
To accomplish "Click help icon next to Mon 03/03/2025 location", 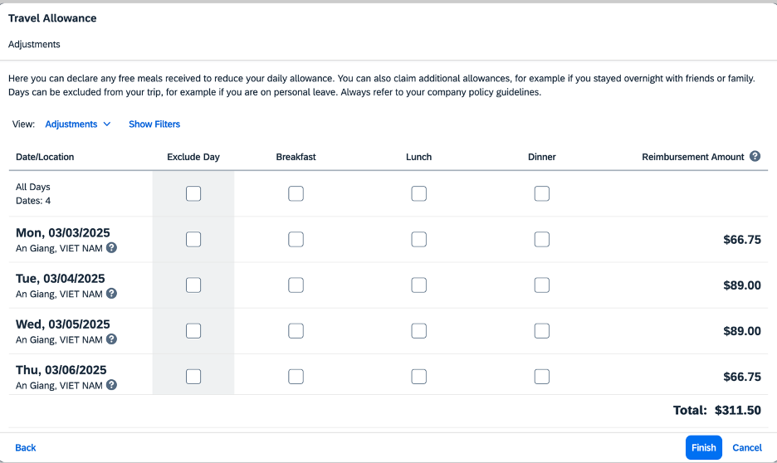I will point(111,247).
